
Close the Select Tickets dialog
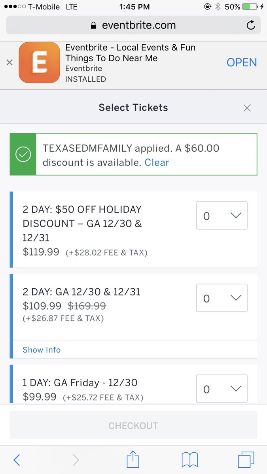247,108
